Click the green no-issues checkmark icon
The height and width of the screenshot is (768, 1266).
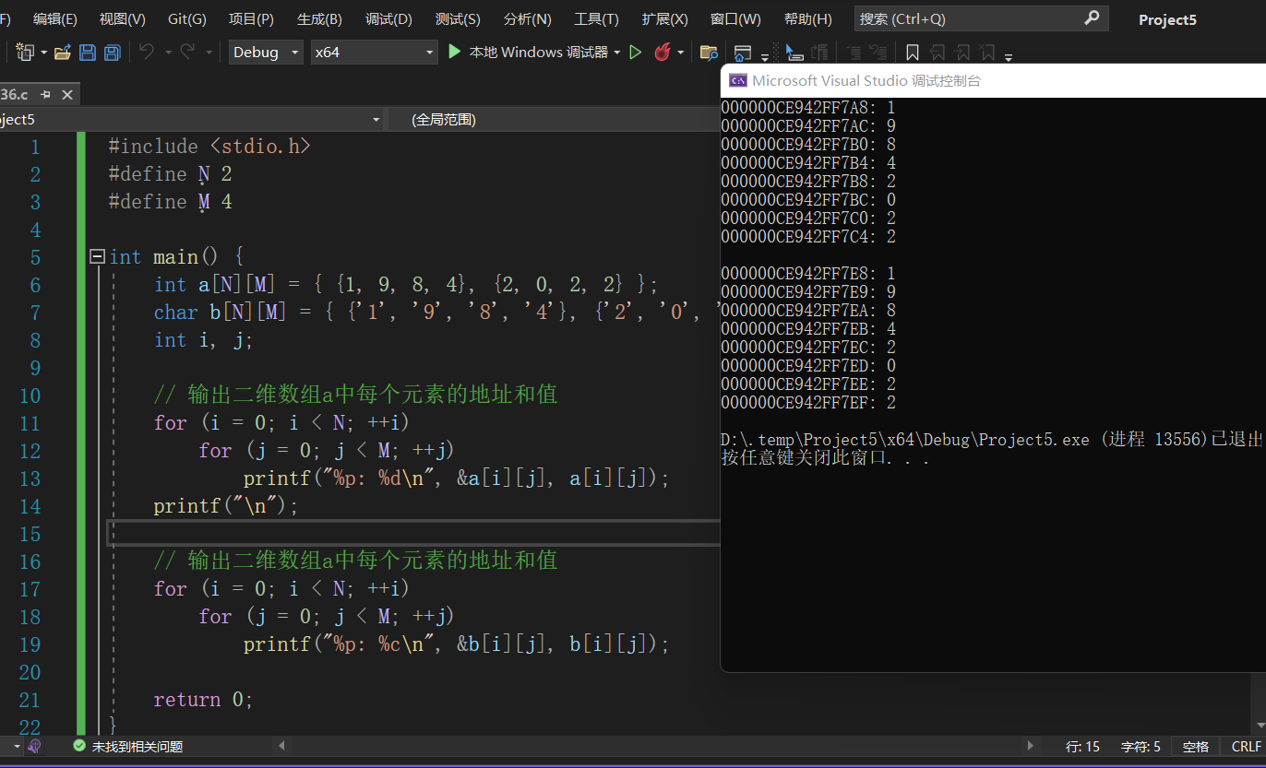point(79,746)
